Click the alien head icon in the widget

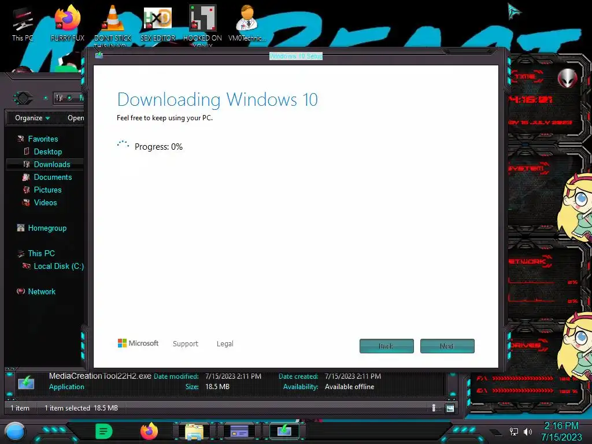click(567, 78)
